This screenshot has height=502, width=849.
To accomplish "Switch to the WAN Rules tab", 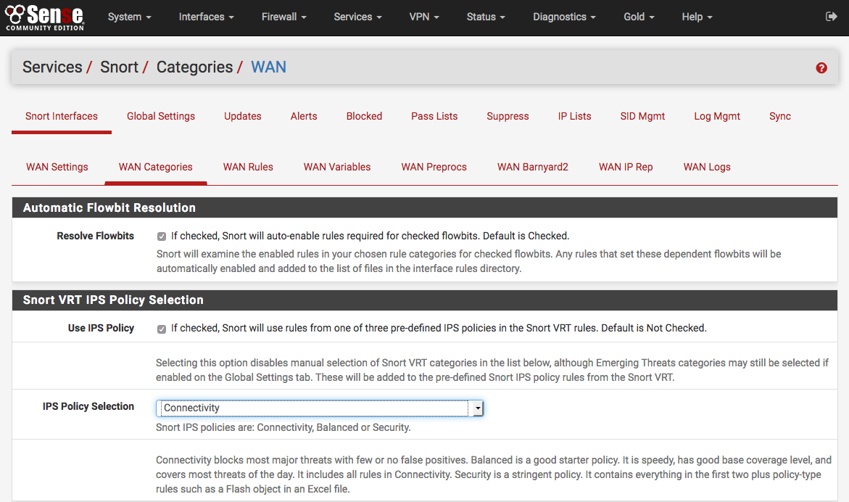I will [x=248, y=167].
